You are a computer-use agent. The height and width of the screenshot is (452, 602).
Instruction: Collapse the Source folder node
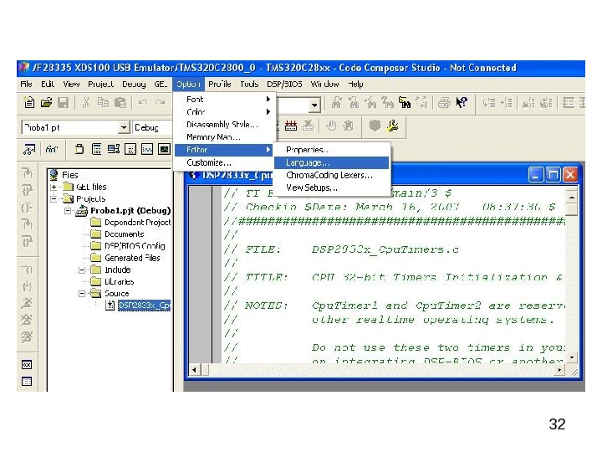click(x=82, y=294)
